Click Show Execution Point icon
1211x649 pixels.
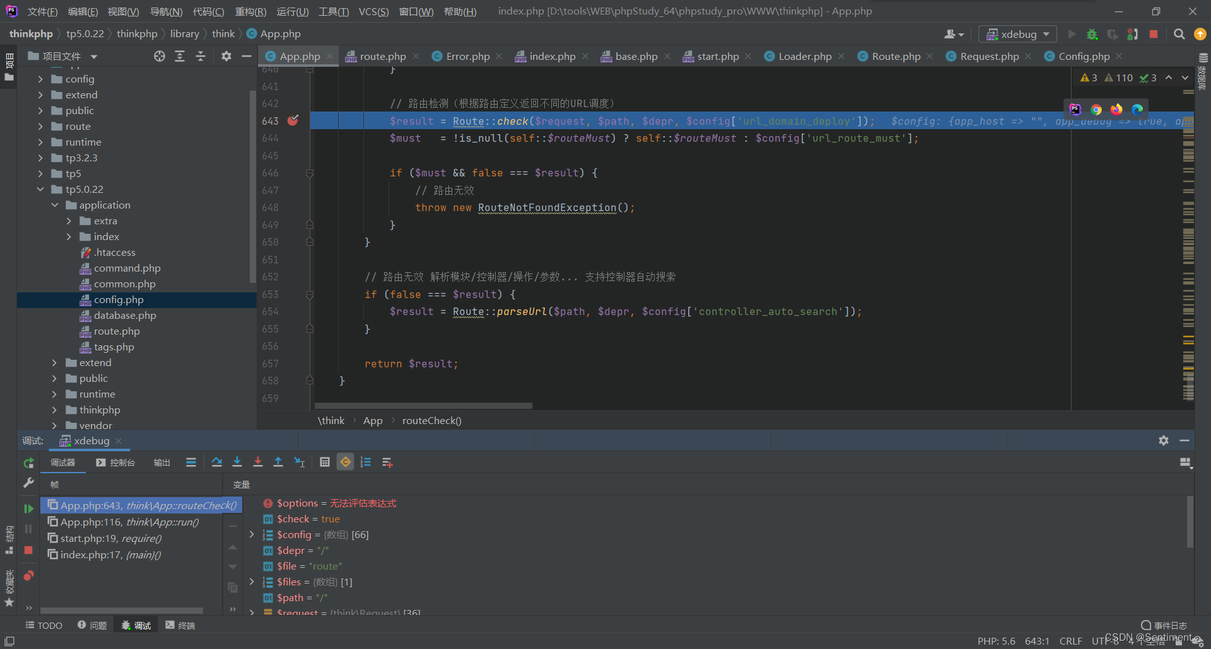(191, 462)
